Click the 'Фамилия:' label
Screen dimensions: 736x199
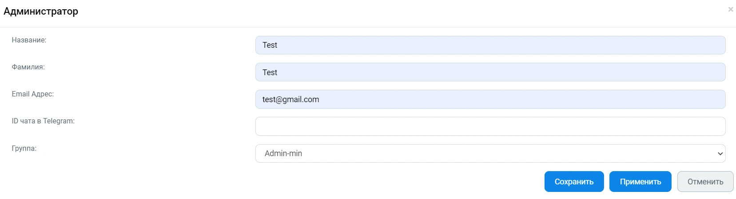click(28, 67)
